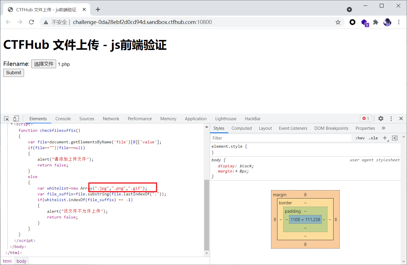The image size is (407, 265).
Task: Click function checkfilesuffix() code line
Action: click(x=49, y=131)
